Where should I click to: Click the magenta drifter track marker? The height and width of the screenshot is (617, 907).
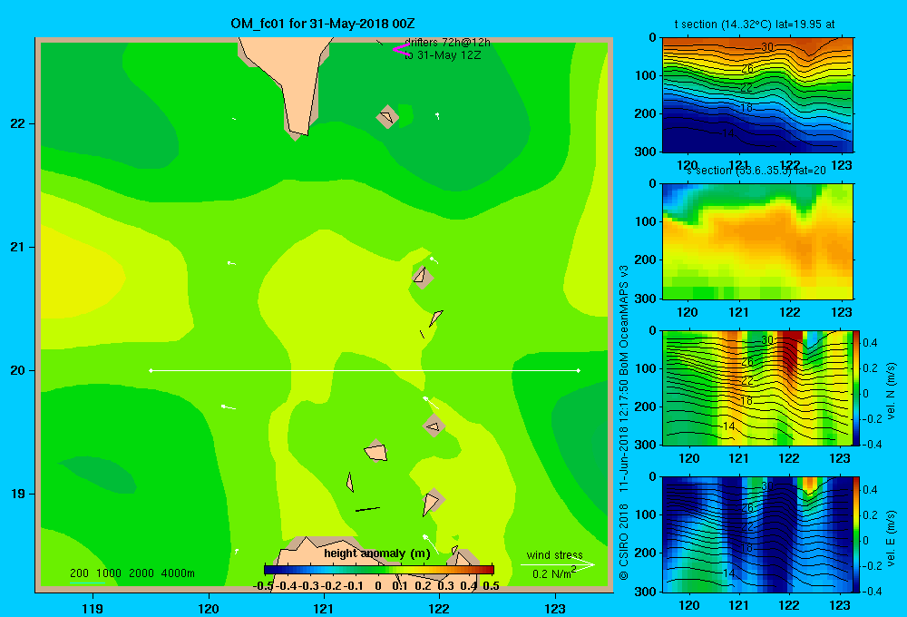(x=401, y=49)
